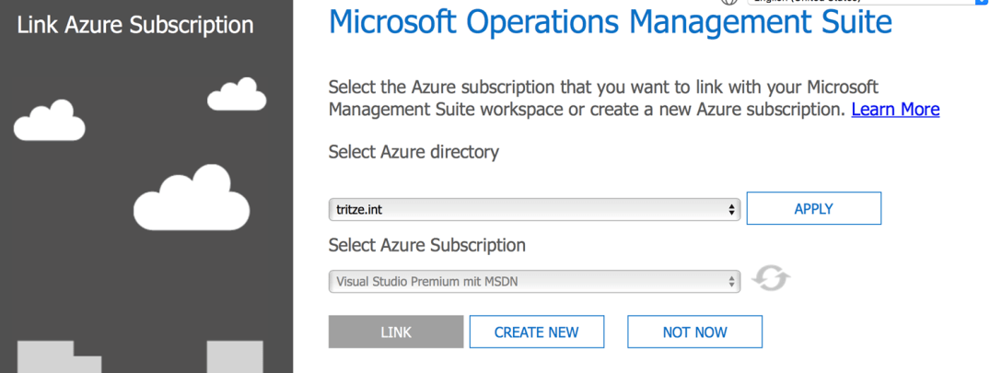Image resolution: width=1002 pixels, height=373 pixels.
Task: Click the subscription instructions paragraph text
Action: tap(589, 99)
